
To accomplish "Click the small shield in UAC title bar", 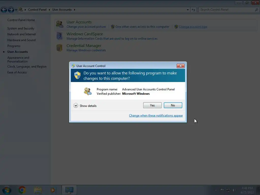I will pos(73,66).
